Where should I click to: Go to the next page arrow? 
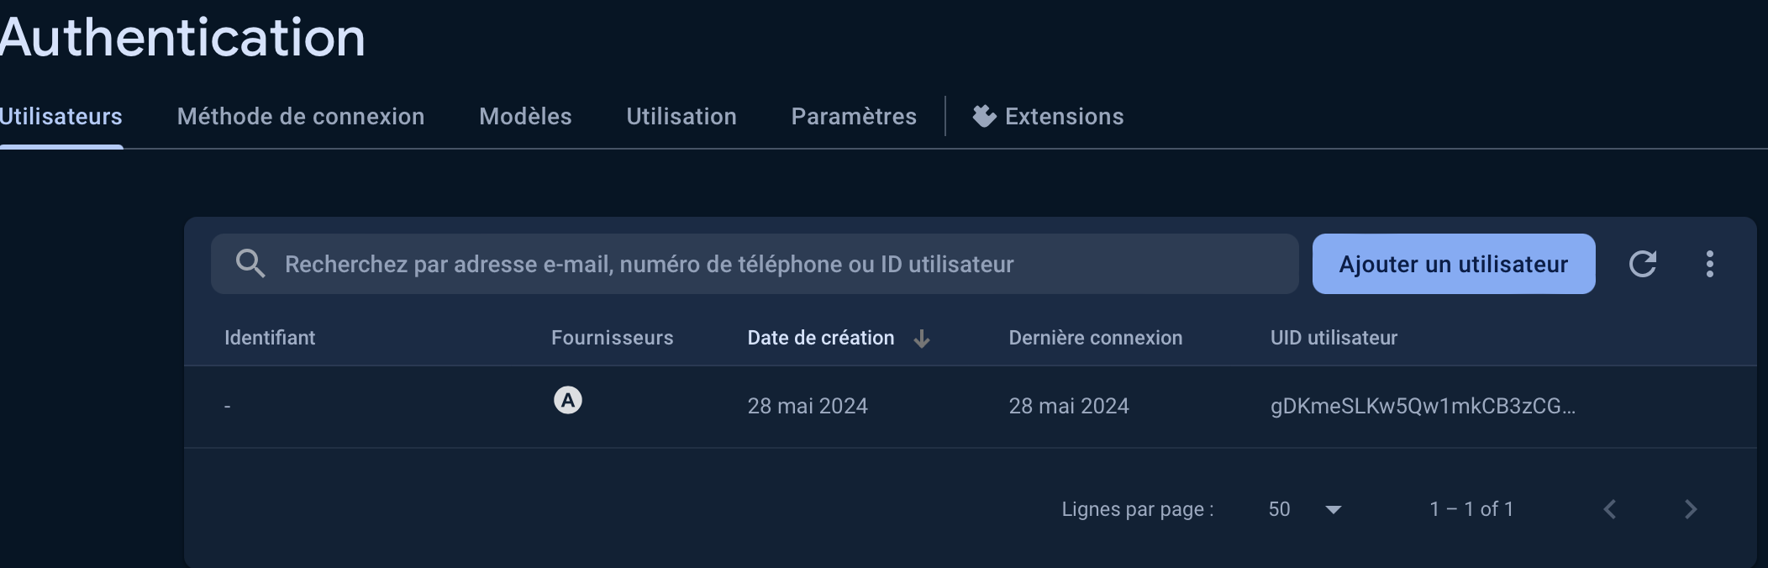tap(1691, 509)
